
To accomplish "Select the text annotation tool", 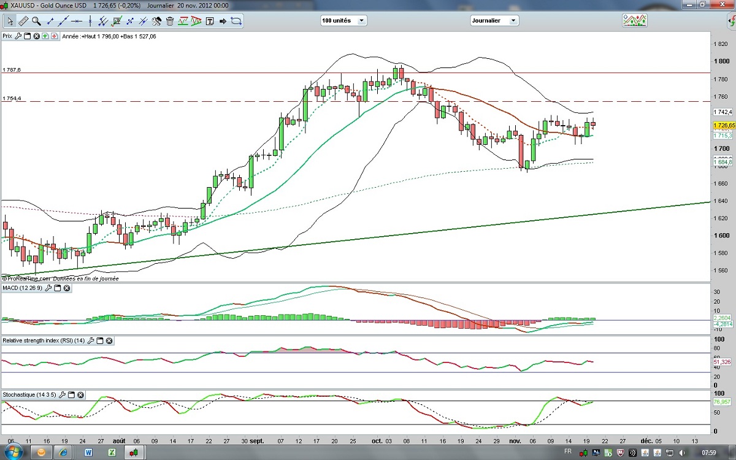I will coord(210,21).
